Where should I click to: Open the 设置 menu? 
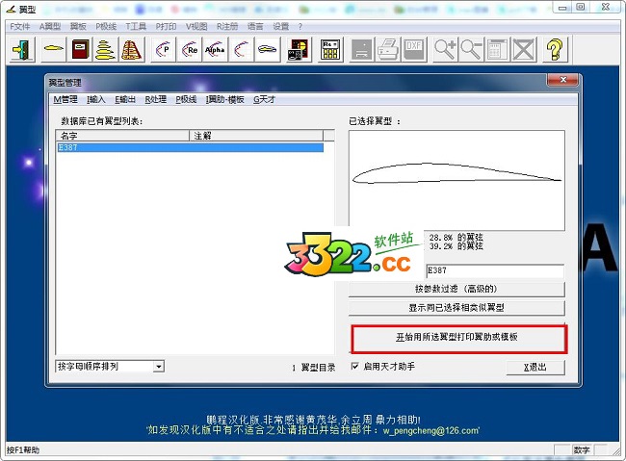[281, 26]
